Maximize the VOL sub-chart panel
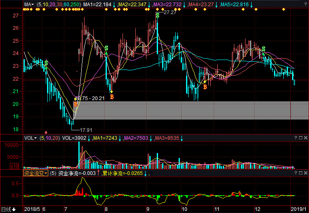This screenshot has width=309, height=213. 301,138
